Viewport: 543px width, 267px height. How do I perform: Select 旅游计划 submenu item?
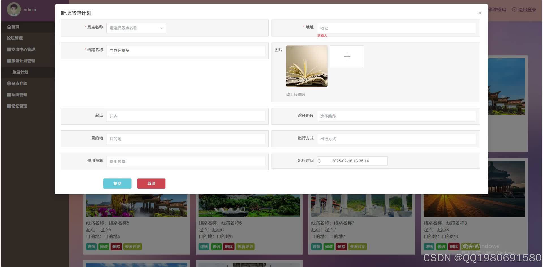pos(28,72)
